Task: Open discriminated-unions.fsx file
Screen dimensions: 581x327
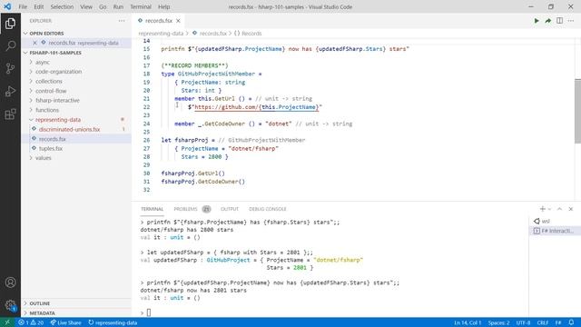Action: (69, 129)
